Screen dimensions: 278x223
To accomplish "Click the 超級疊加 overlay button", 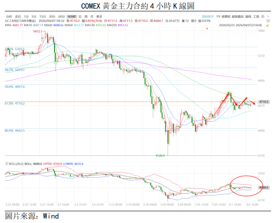I will tap(238, 16).
